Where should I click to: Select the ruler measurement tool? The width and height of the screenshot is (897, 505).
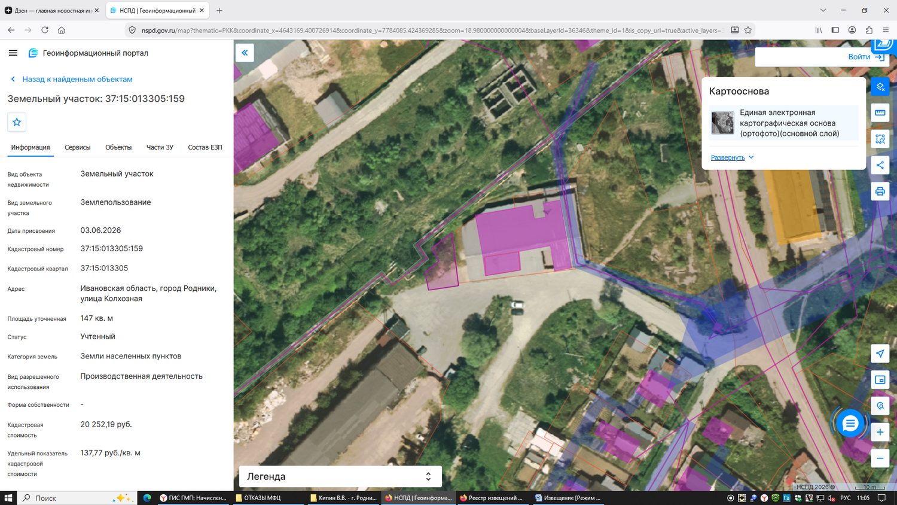[x=880, y=112]
